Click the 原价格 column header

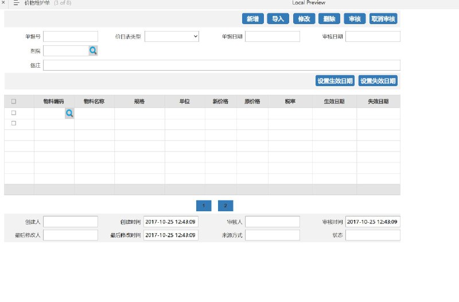coord(252,102)
